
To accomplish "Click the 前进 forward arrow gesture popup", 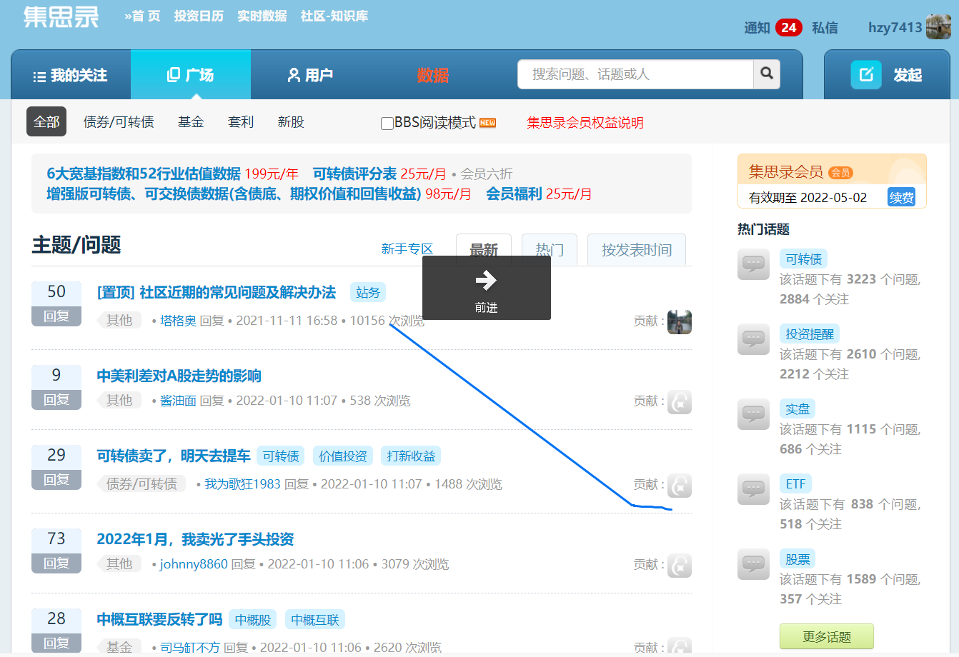I will click(487, 288).
